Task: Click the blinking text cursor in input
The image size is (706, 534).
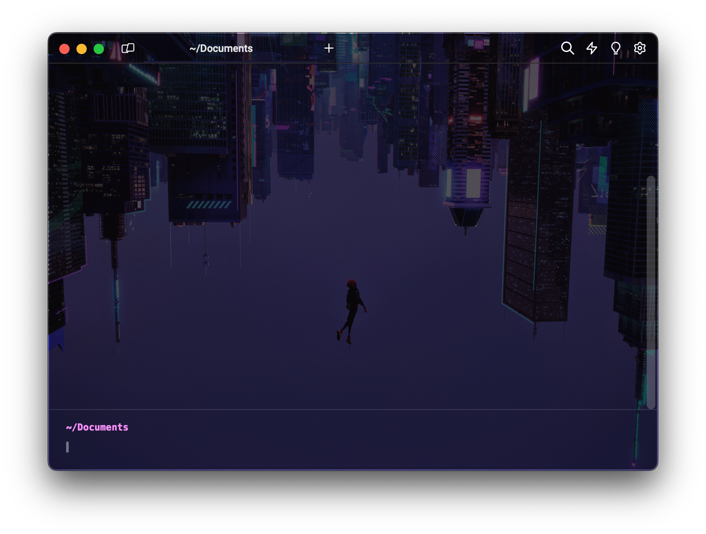Action: click(x=67, y=447)
